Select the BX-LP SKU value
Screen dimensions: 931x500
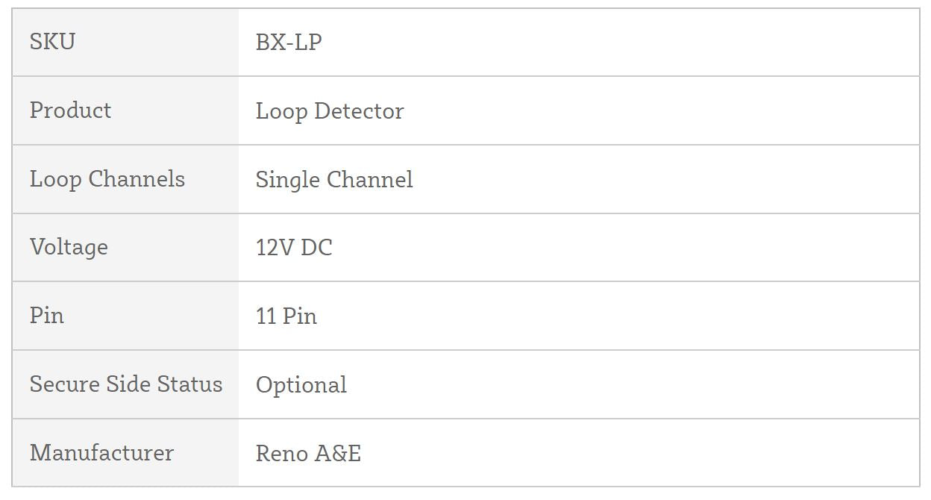click(x=289, y=43)
